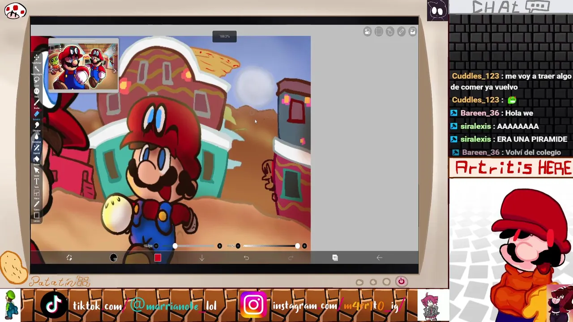Show next reference image with right arrow
The image size is (573, 322).
pyautogui.click(x=114, y=70)
